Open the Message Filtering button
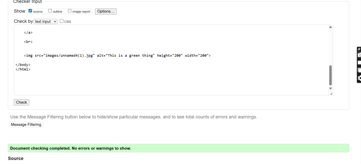Screen dimensions: 361x164 point(26,124)
